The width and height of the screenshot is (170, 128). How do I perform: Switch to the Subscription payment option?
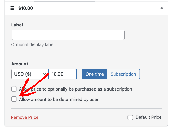coord(123,74)
